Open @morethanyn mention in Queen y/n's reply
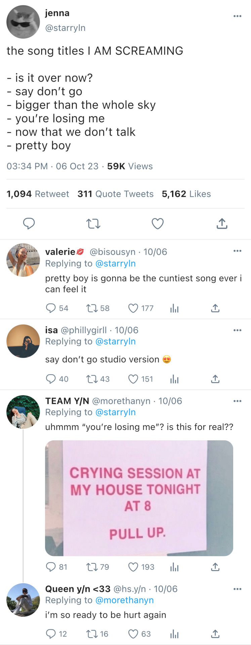The image size is (251, 645). (x=124, y=600)
